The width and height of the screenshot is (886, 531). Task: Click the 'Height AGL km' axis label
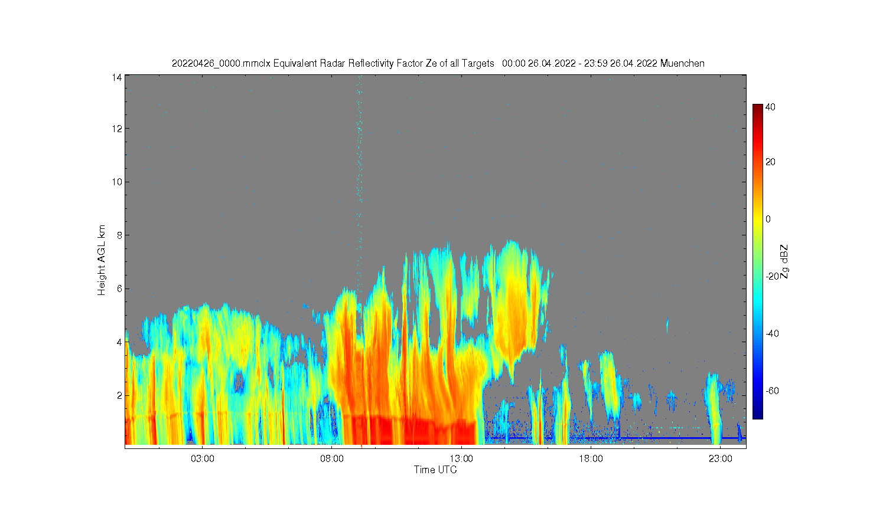pos(102,260)
